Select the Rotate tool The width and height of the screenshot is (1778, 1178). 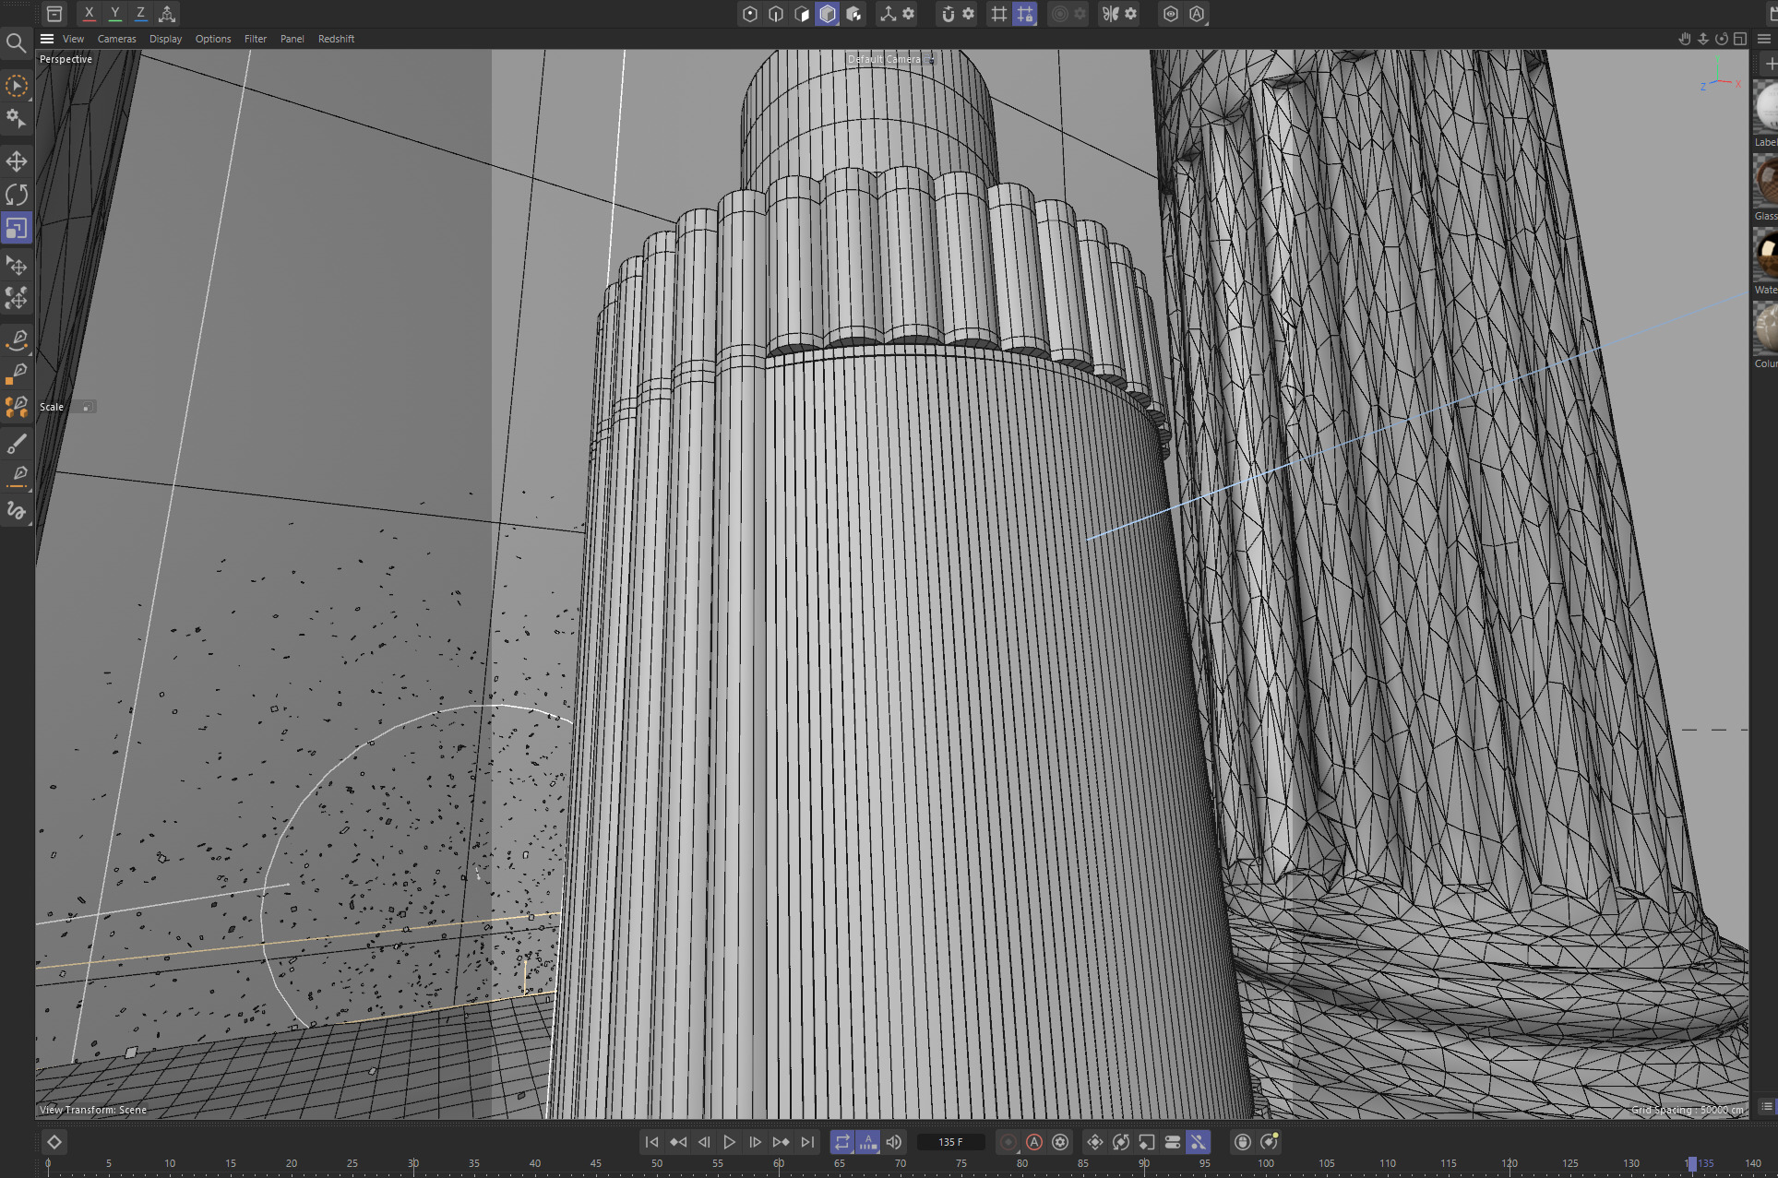[x=17, y=195]
